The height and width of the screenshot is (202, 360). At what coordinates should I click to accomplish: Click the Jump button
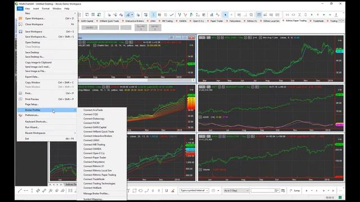coord(295,191)
